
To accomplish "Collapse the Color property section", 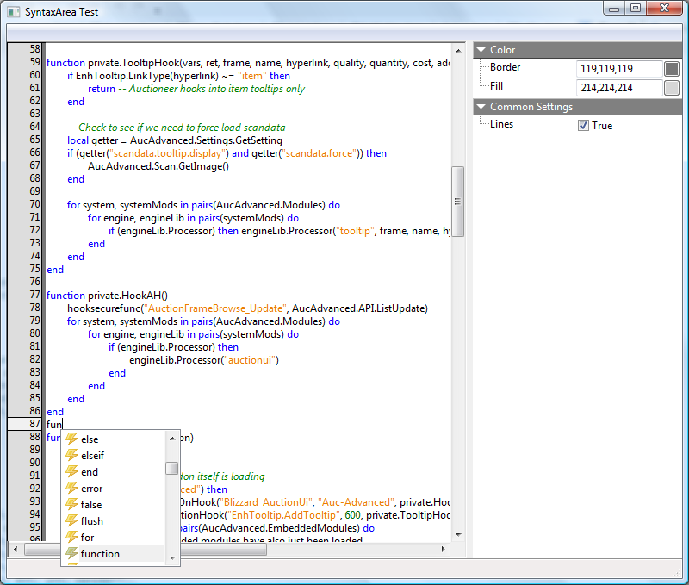I will point(481,50).
